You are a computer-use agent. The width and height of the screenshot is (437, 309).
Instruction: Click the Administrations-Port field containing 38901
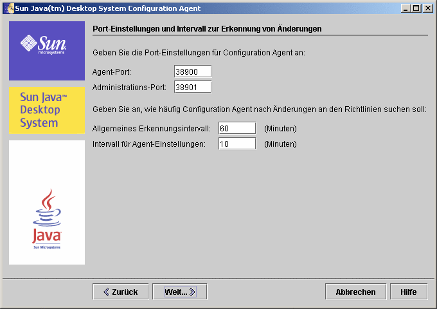click(193, 87)
